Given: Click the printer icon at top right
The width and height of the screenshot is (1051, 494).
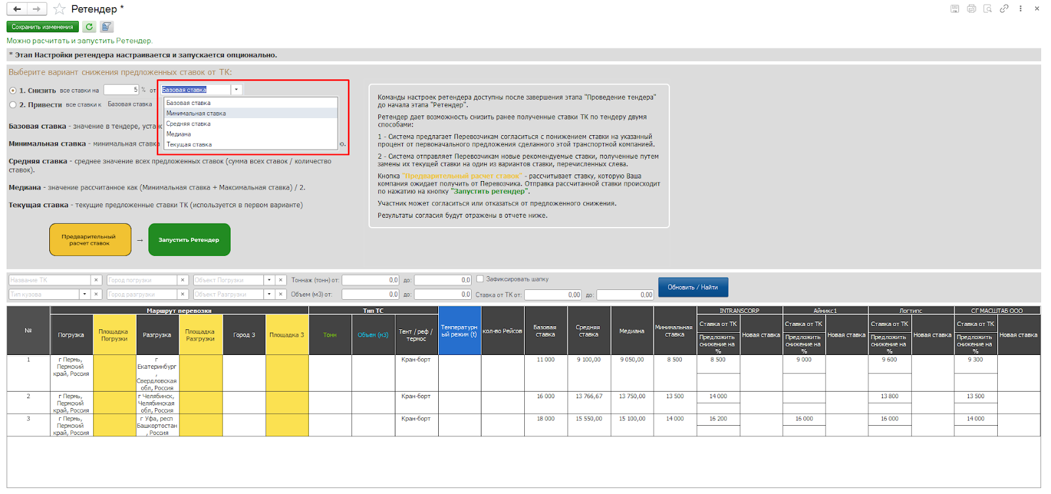Looking at the screenshot, I should point(971,9).
